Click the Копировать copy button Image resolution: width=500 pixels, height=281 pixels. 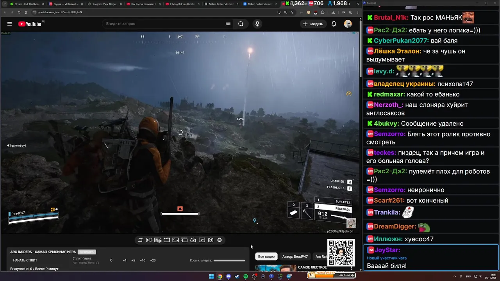click(x=87, y=252)
